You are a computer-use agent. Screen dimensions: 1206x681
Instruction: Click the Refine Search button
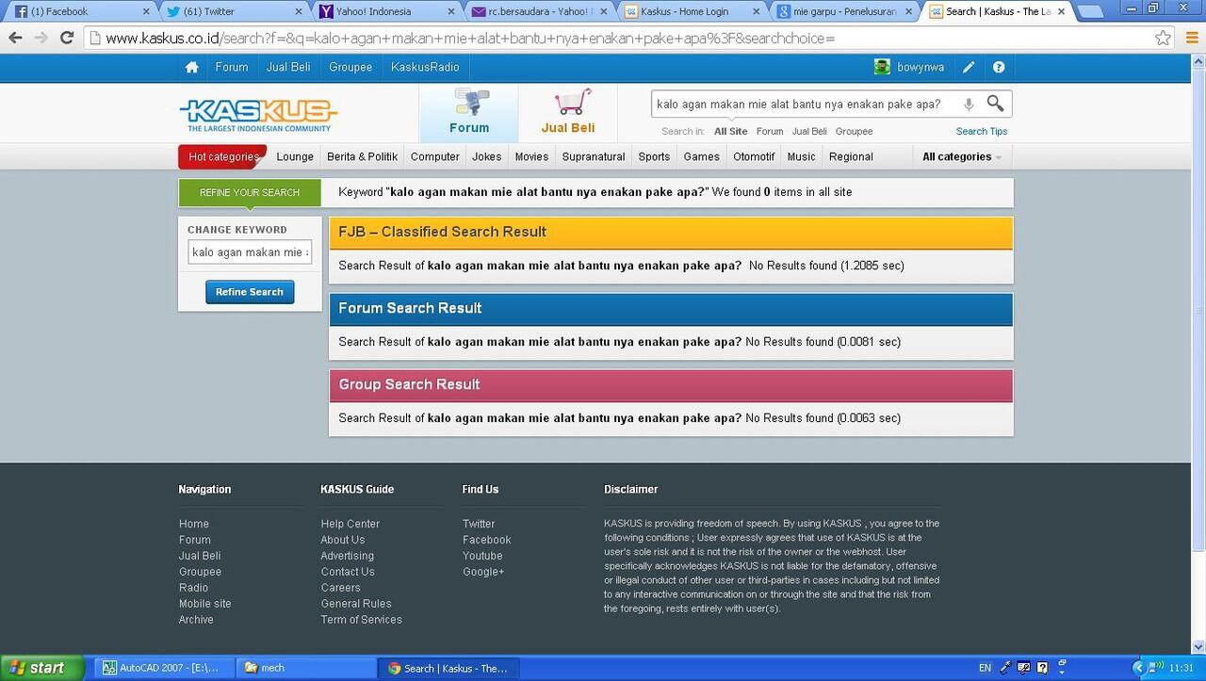[x=250, y=292]
